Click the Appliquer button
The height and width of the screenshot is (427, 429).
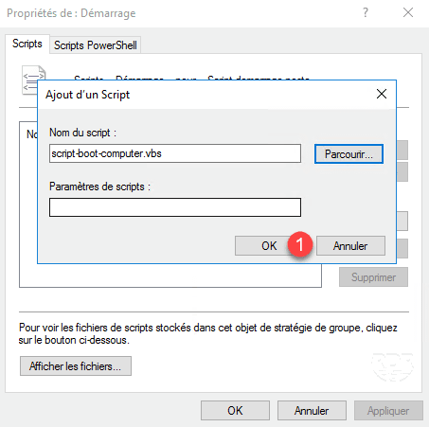(x=388, y=411)
